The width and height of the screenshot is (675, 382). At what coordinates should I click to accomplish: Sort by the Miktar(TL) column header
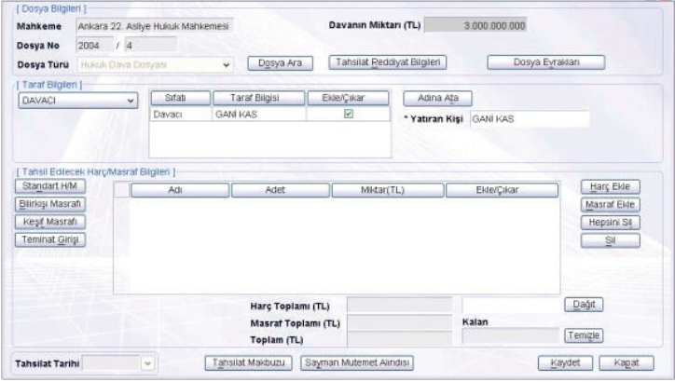pos(388,190)
